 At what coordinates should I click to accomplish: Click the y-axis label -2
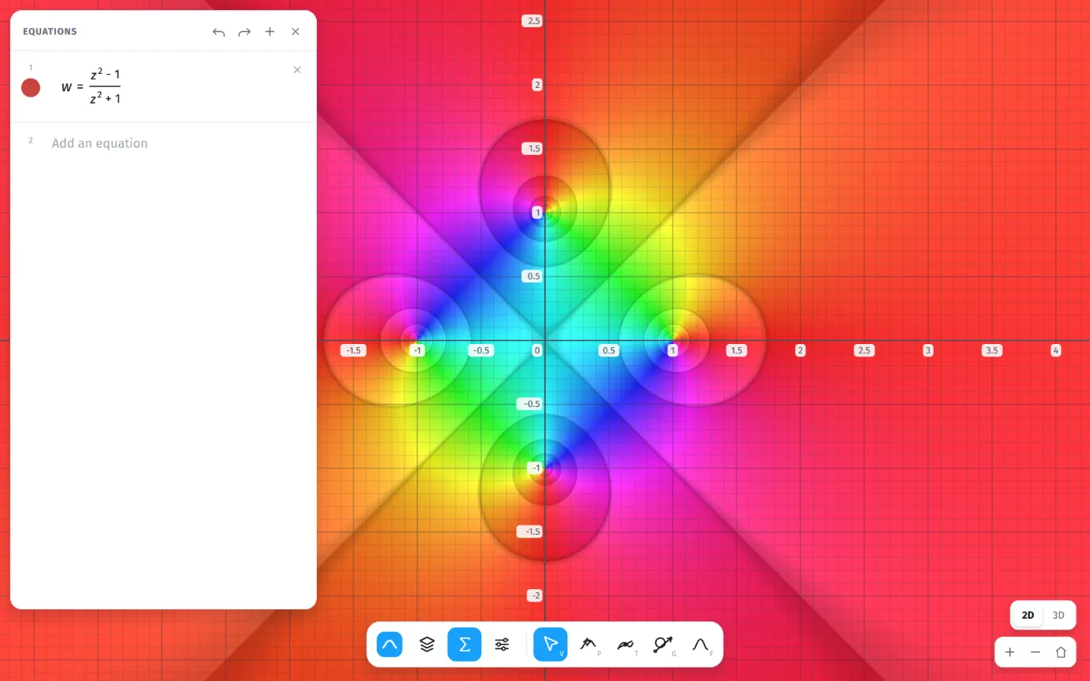(535, 595)
